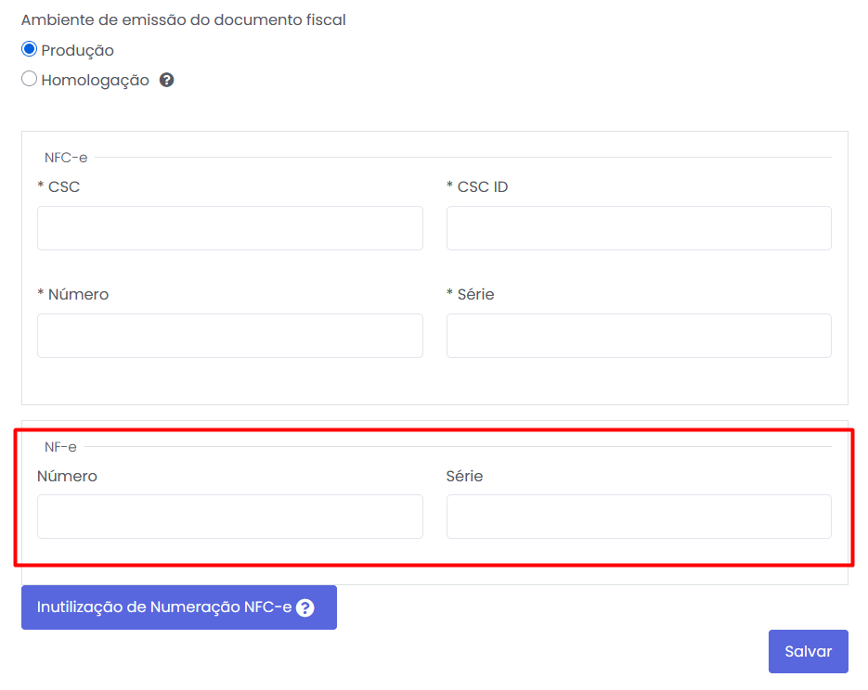Screen dimensions: 868x690
Task: Click the "* CSC" field label
Action: pyautogui.click(x=58, y=187)
